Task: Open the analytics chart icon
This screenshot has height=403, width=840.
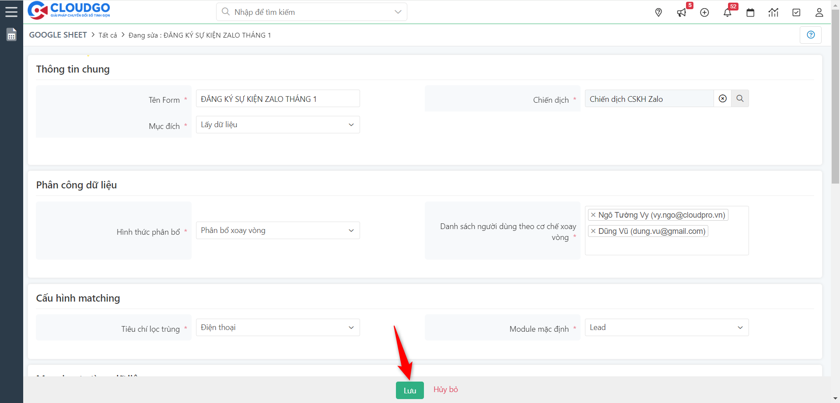Action: click(773, 13)
